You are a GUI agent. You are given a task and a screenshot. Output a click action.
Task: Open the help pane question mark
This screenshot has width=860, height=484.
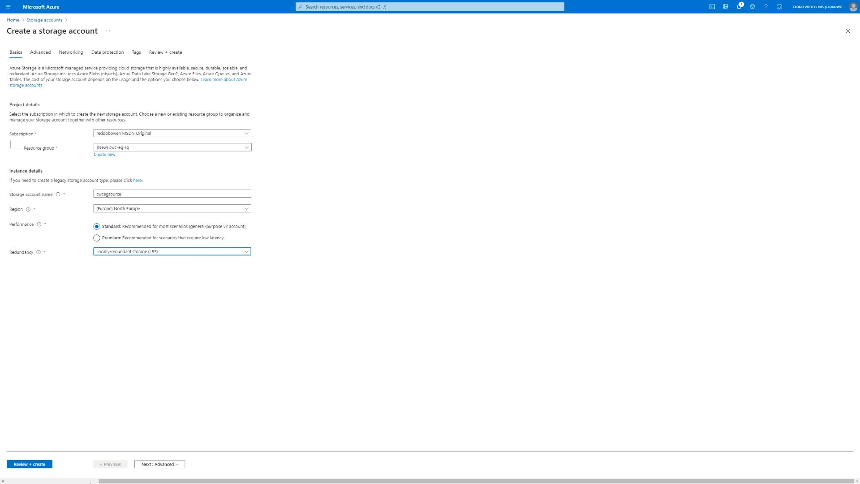click(766, 7)
